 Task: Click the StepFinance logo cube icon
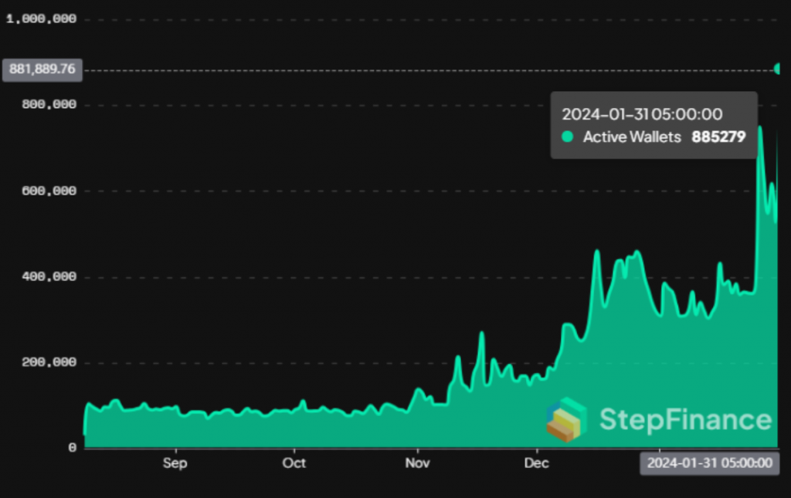pyautogui.click(x=565, y=420)
